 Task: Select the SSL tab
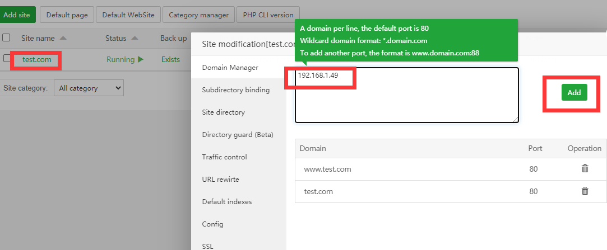(207, 246)
